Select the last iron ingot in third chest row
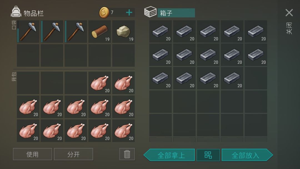This screenshot has height=169, width=300. click(232, 78)
